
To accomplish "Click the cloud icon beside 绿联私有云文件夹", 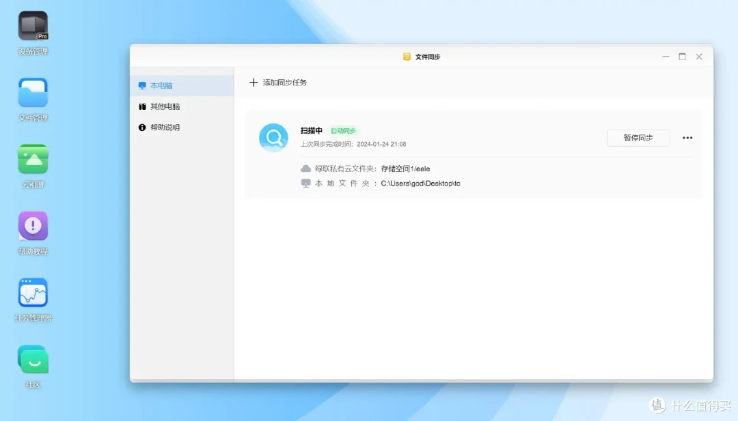I will pyautogui.click(x=305, y=169).
